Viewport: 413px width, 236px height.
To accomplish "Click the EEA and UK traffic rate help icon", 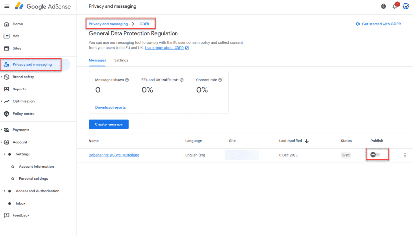I will [x=182, y=80].
